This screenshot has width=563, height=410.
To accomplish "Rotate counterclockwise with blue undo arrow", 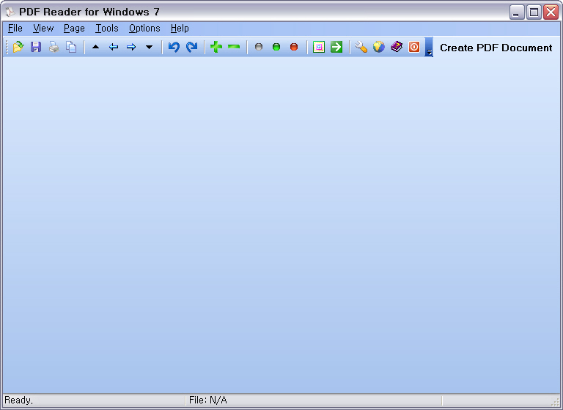I will pos(174,47).
